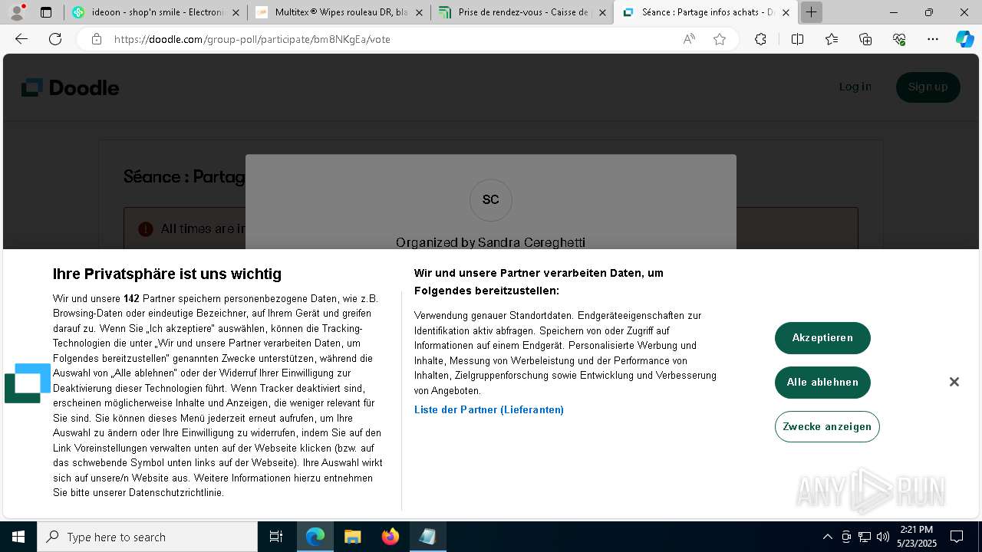
Task: Open Split screen view
Action: [x=797, y=39]
